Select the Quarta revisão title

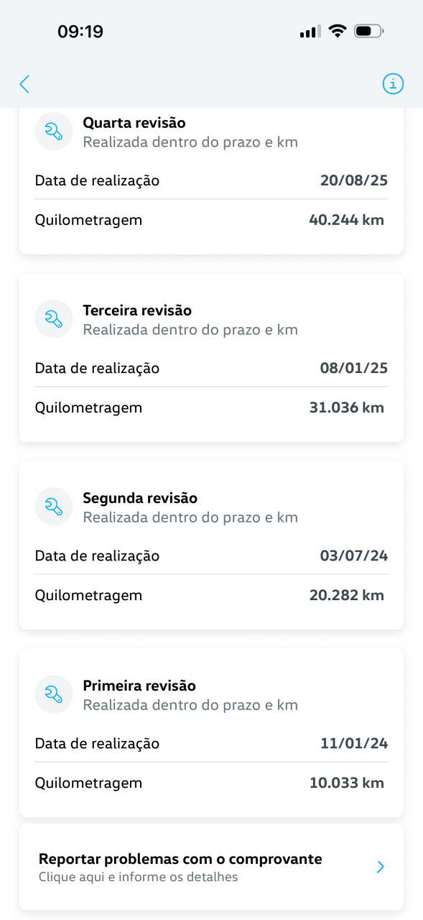pos(134,123)
